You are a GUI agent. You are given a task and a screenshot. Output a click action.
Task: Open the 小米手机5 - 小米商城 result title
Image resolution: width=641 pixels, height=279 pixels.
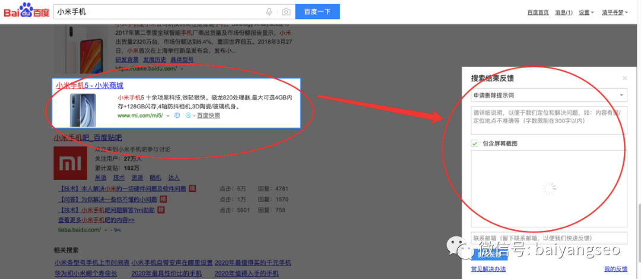(x=90, y=85)
